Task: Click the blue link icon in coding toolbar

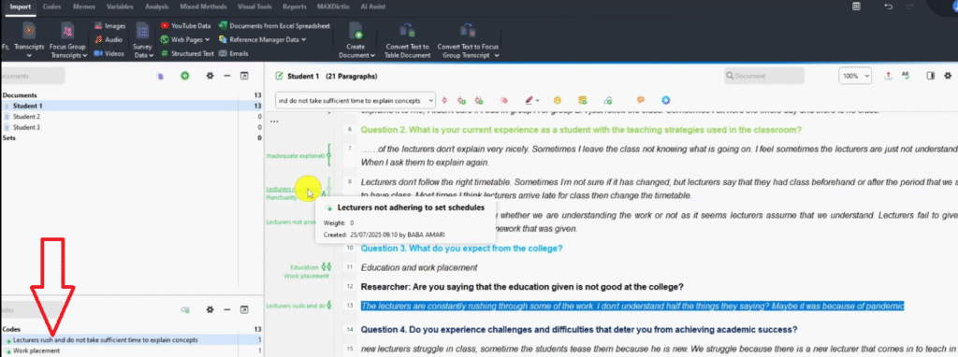Action: [x=607, y=100]
